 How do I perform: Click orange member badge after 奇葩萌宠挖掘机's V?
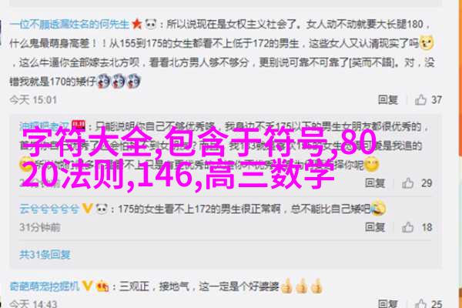point(102,286)
